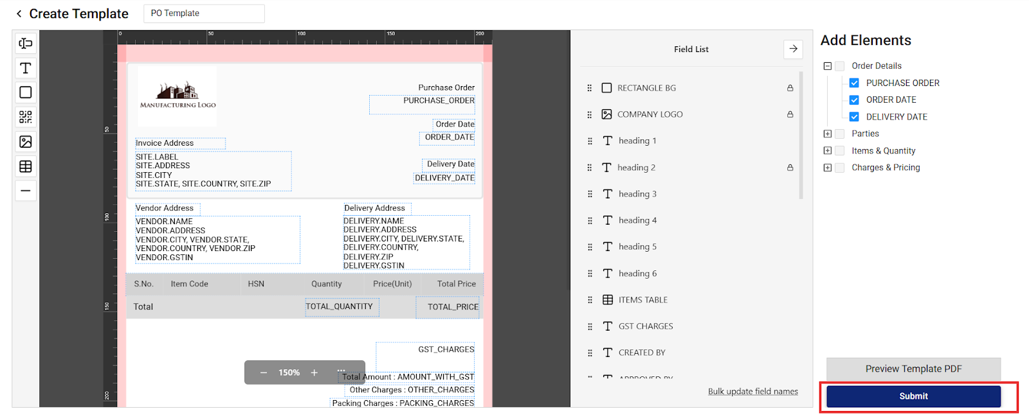Select the line divider tool
Screen dimensions: 1029x420
coord(26,191)
